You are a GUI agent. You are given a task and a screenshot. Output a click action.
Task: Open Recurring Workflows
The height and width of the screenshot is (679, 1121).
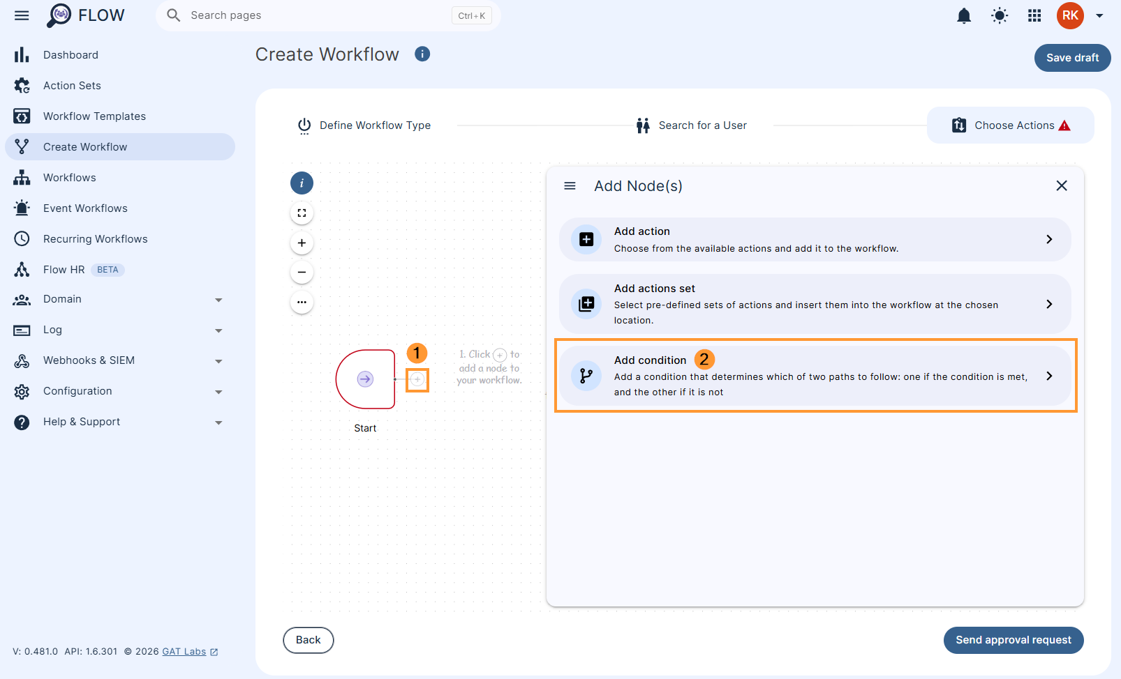[x=120, y=239]
